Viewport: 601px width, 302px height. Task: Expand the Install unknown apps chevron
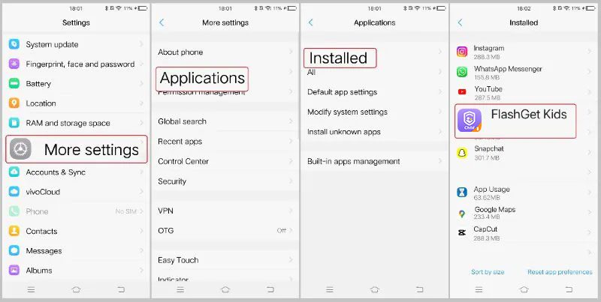pyautogui.click(x=440, y=132)
